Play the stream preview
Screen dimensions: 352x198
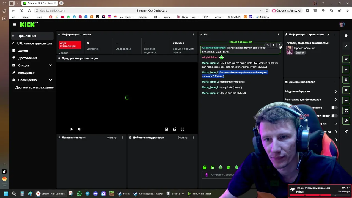[x=71, y=129]
